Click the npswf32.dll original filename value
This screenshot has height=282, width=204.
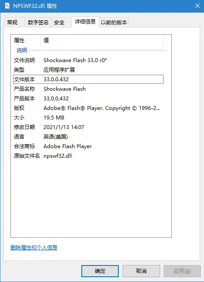[x=57, y=156]
